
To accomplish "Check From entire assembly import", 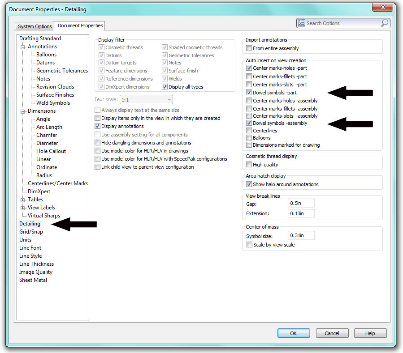I will point(249,48).
